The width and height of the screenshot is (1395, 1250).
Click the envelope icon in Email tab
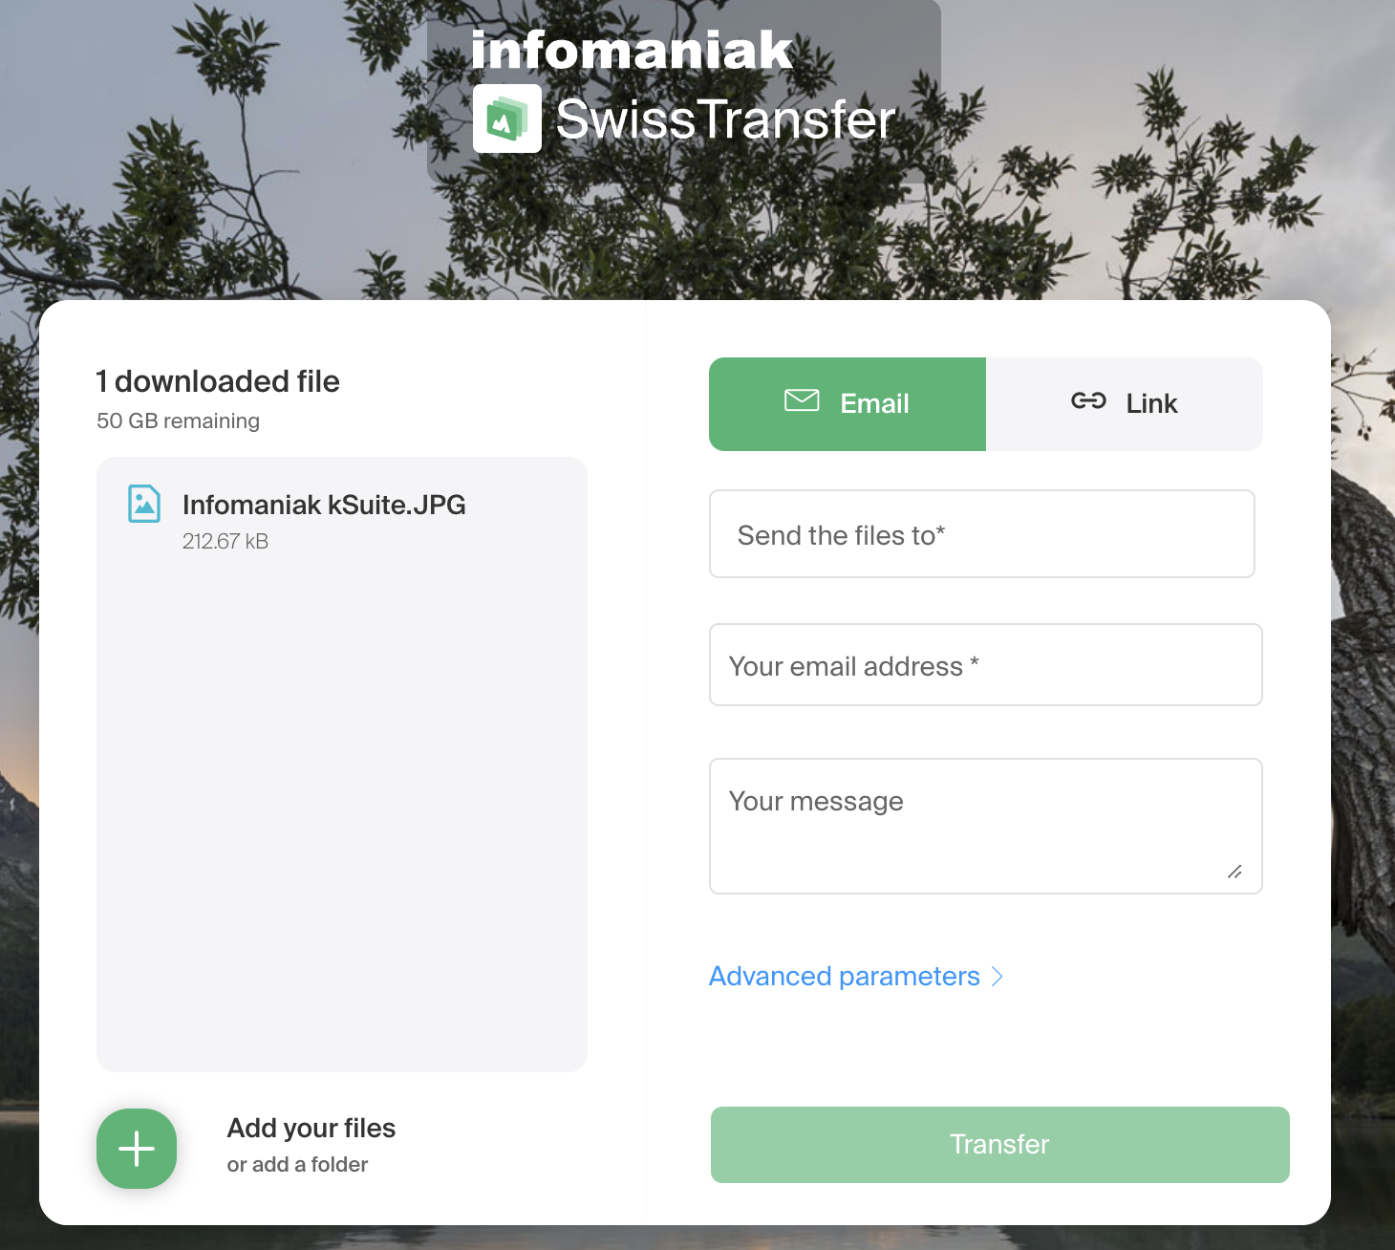pos(802,400)
